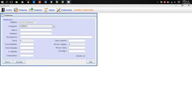Open the network signal tray icon

pyautogui.click(x=172, y=2)
